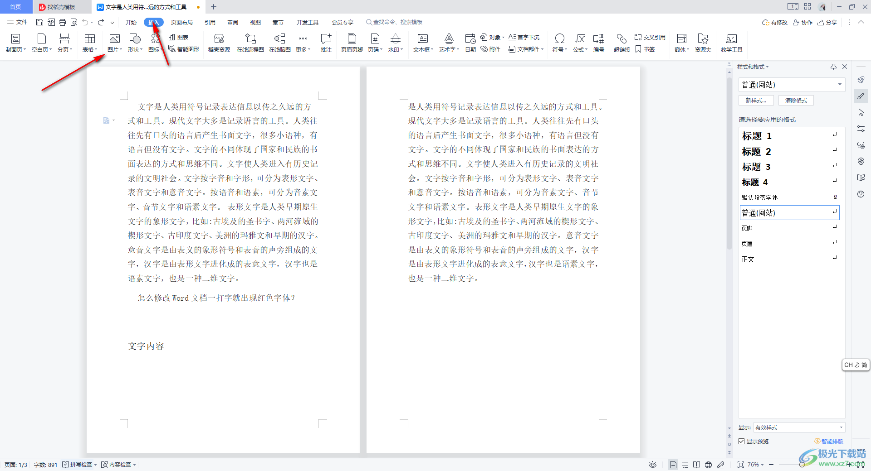Expand the document parts (文档部件) dropdown

pyautogui.click(x=542, y=49)
